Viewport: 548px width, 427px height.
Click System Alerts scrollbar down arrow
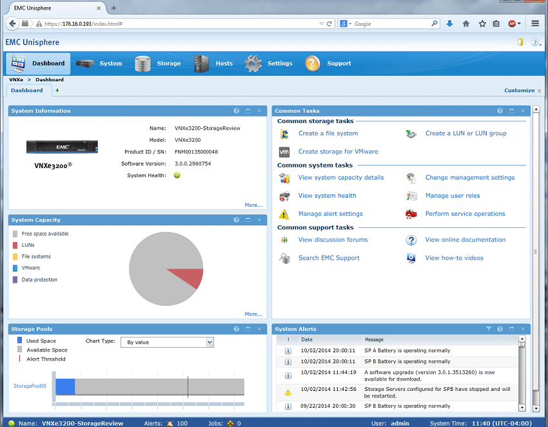[x=522, y=408]
